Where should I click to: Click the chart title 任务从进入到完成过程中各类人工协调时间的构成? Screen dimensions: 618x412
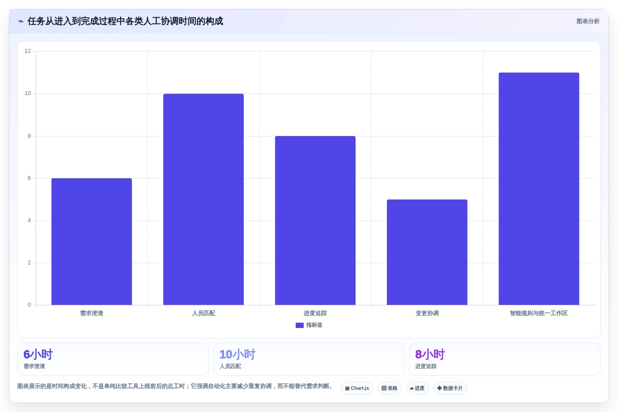125,21
